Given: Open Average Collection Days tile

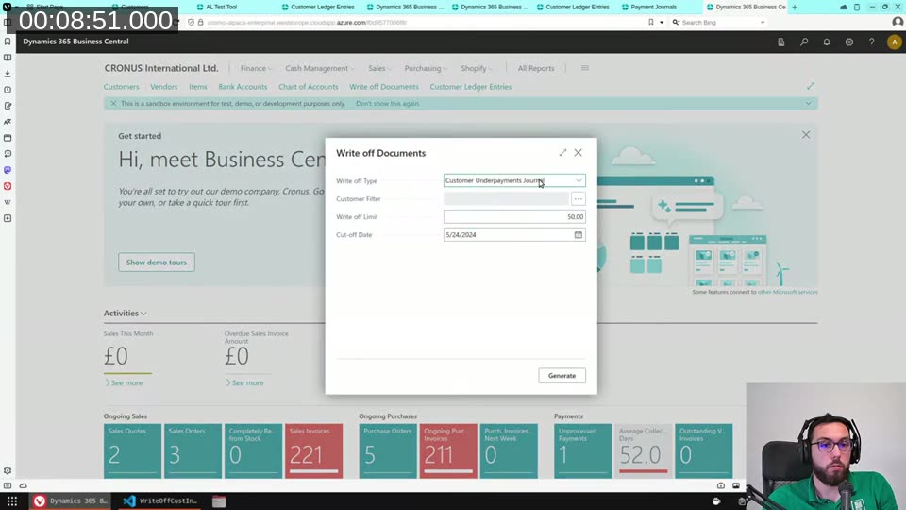Looking at the screenshot, I should (x=643, y=451).
